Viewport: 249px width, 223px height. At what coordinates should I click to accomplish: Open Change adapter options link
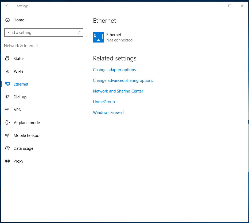point(114,70)
